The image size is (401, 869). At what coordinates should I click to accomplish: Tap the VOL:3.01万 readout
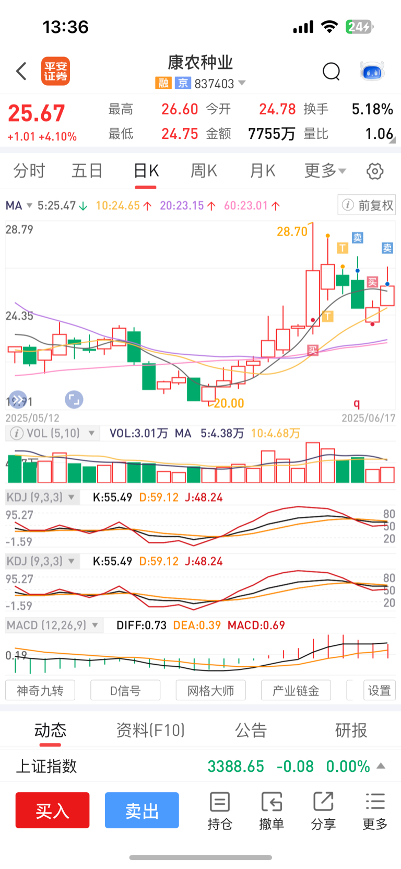138,433
